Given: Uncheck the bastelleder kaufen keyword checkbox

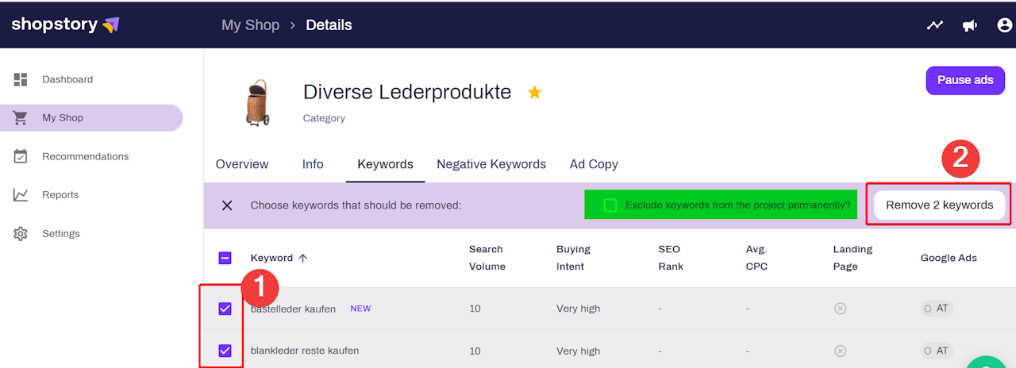Looking at the screenshot, I should (x=225, y=309).
